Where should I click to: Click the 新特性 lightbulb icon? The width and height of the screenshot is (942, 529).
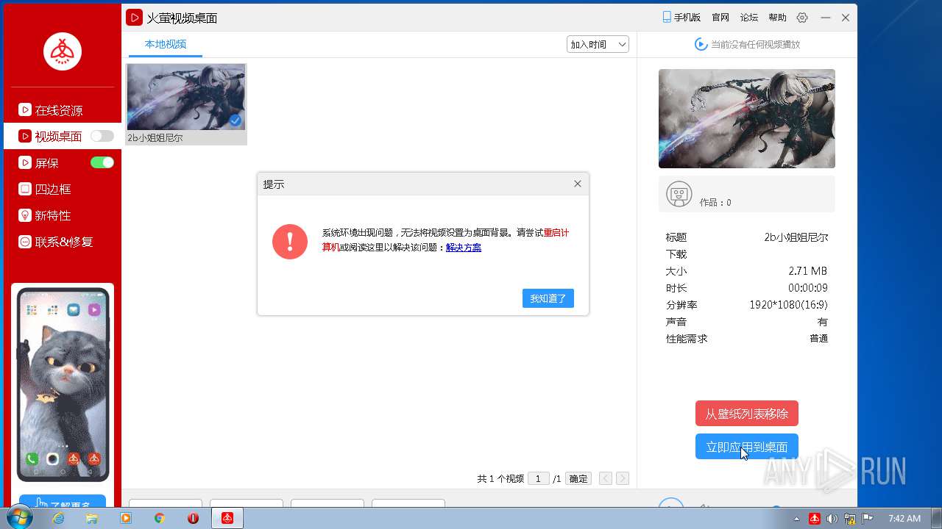(25, 215)
